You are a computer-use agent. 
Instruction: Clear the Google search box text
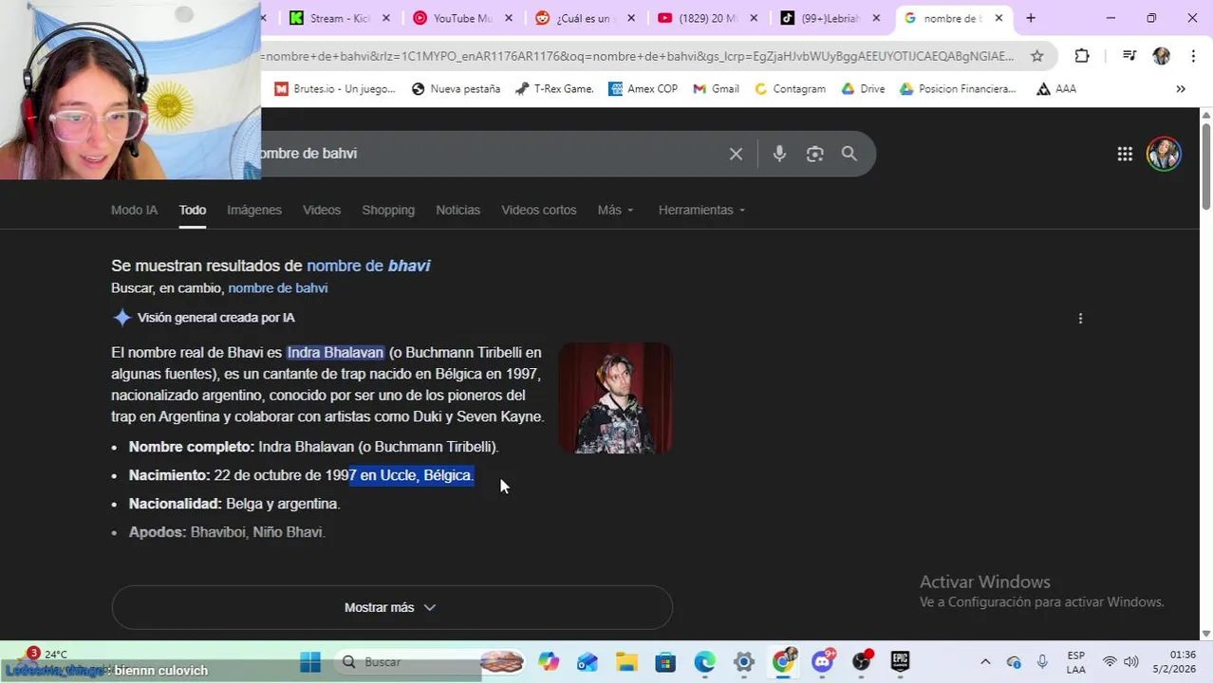[736, 154]
